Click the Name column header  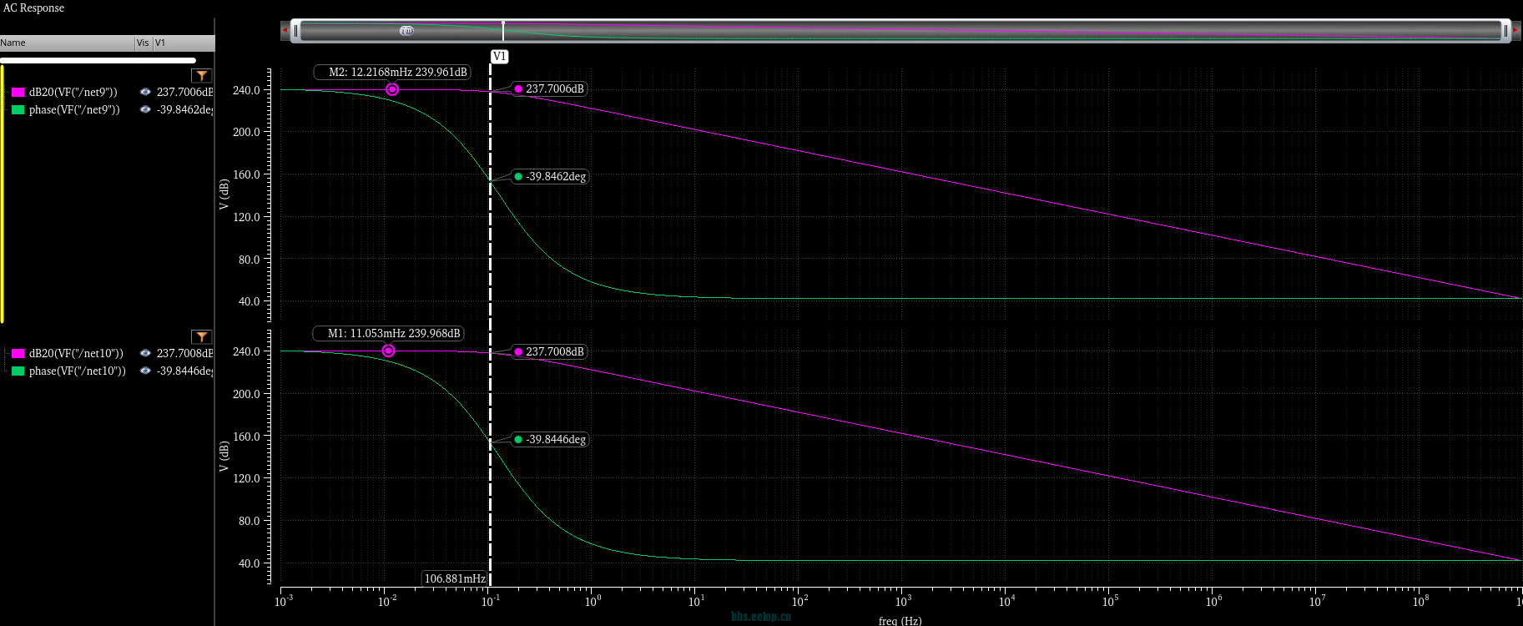click(67, 43)
